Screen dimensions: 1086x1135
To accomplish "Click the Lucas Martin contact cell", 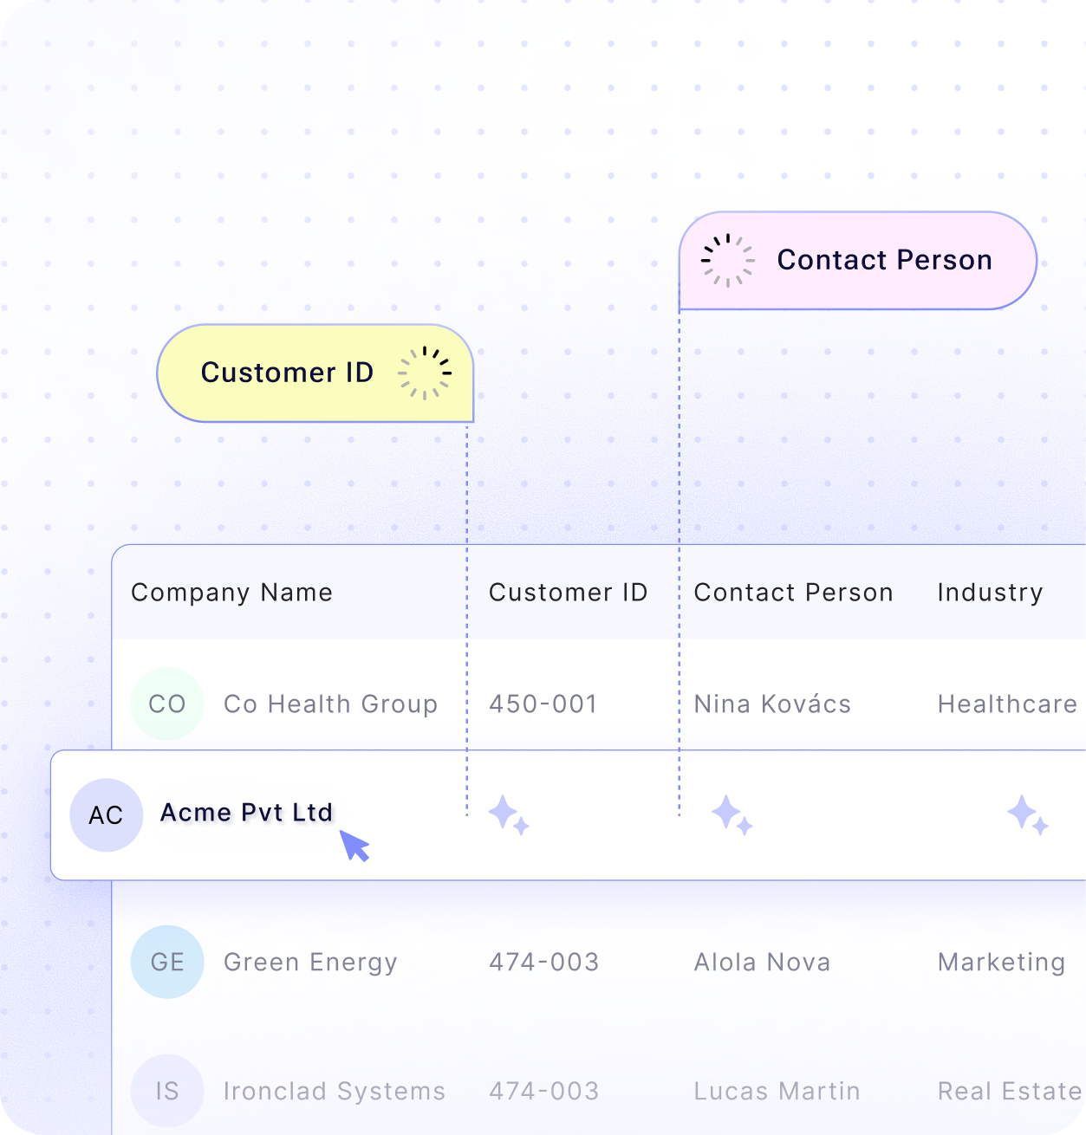I will pyautogui.click(x=777, y=1092).
